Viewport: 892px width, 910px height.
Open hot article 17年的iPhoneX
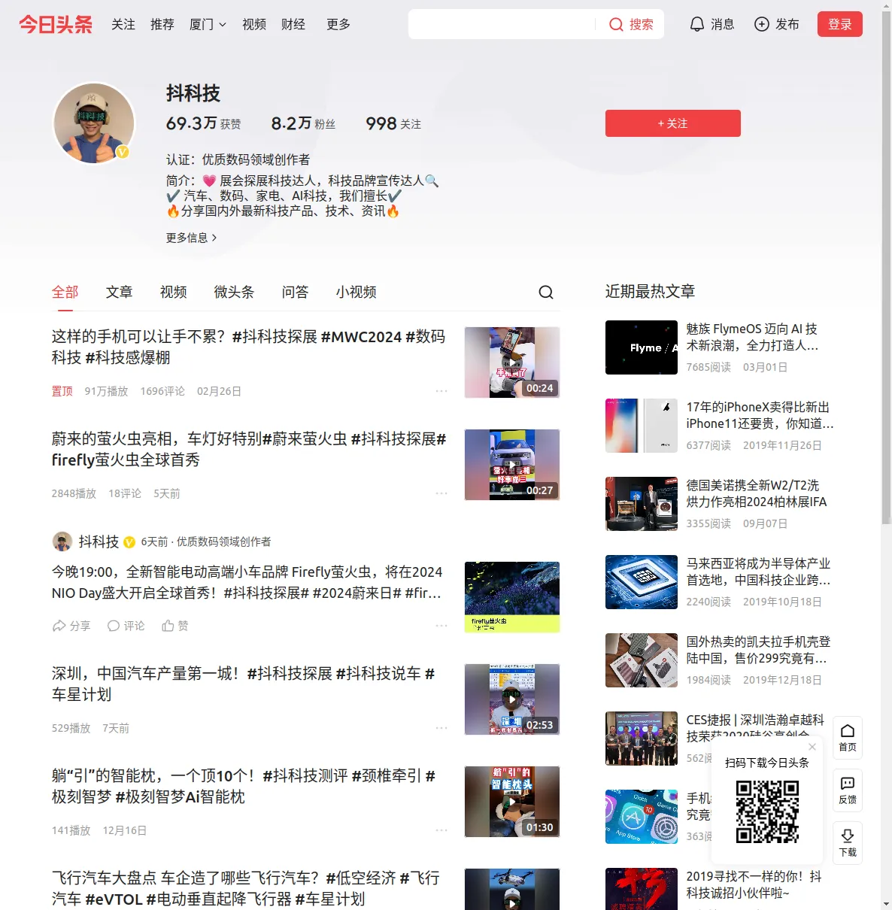[760, 415]
